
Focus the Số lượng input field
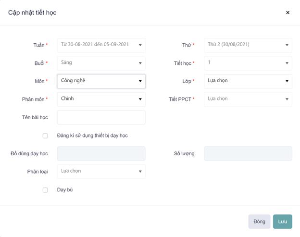point(248,153)
